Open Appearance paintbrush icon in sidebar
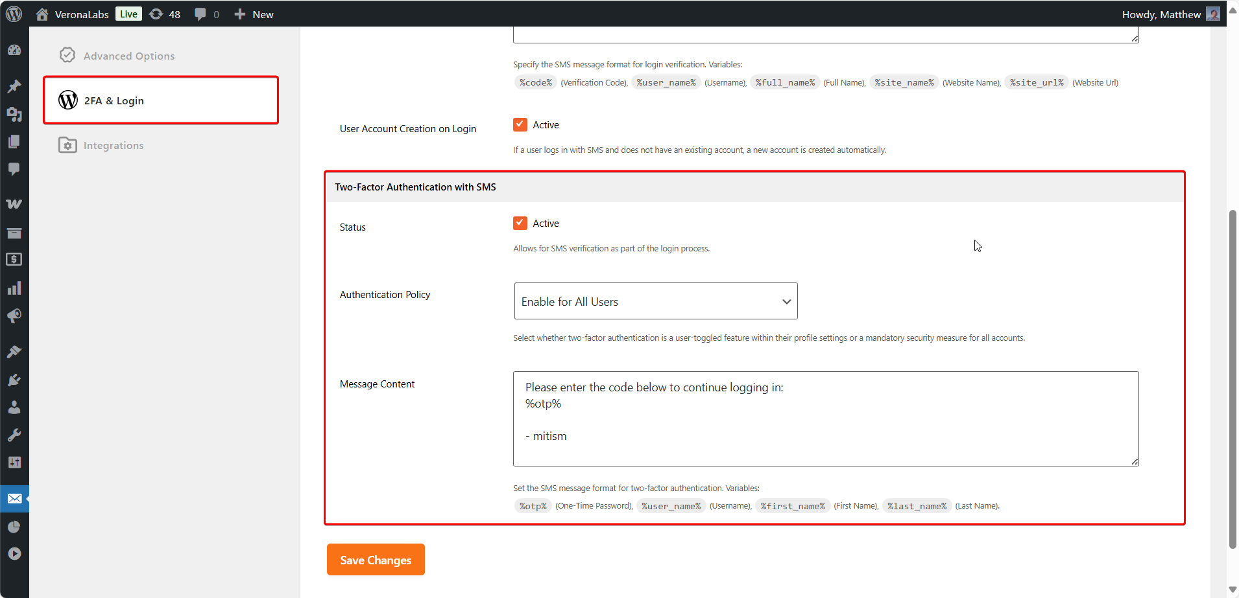Viewport: 1239px width, 598px height. (x=14, y=352)
